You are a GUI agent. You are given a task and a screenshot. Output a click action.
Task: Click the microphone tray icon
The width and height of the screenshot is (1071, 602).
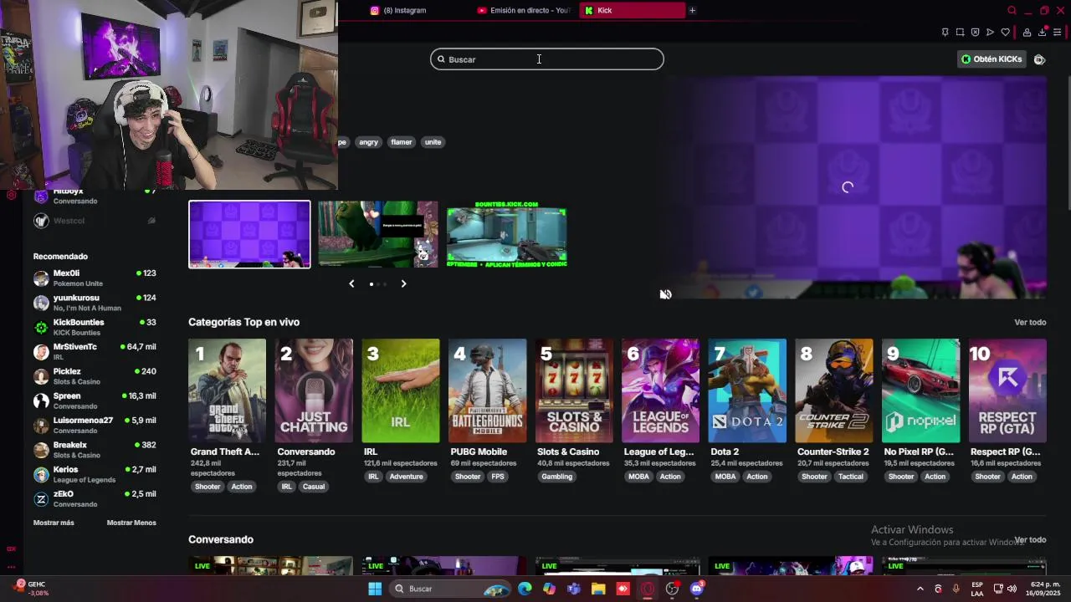tap(956, 589)
